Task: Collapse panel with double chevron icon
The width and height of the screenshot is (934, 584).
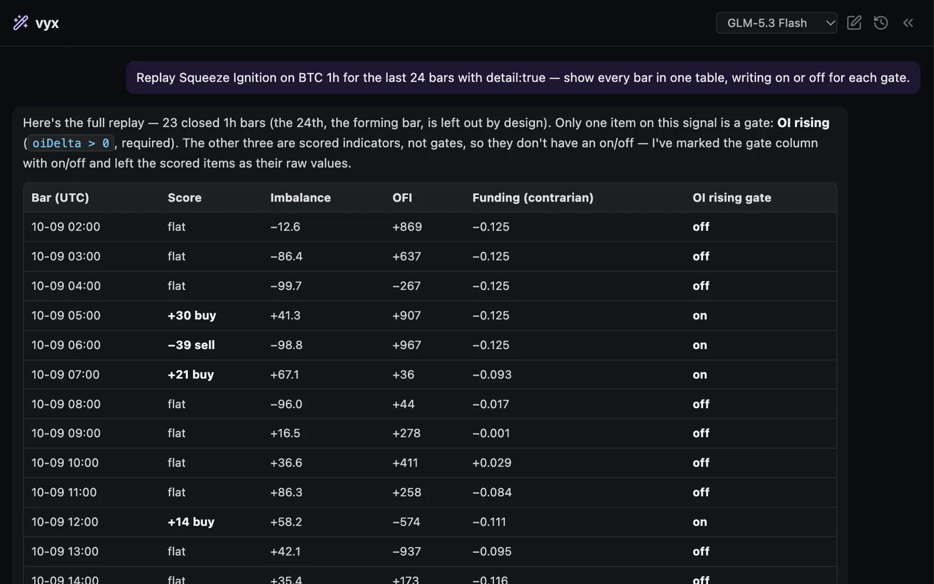Action: [x=908, y=23]
